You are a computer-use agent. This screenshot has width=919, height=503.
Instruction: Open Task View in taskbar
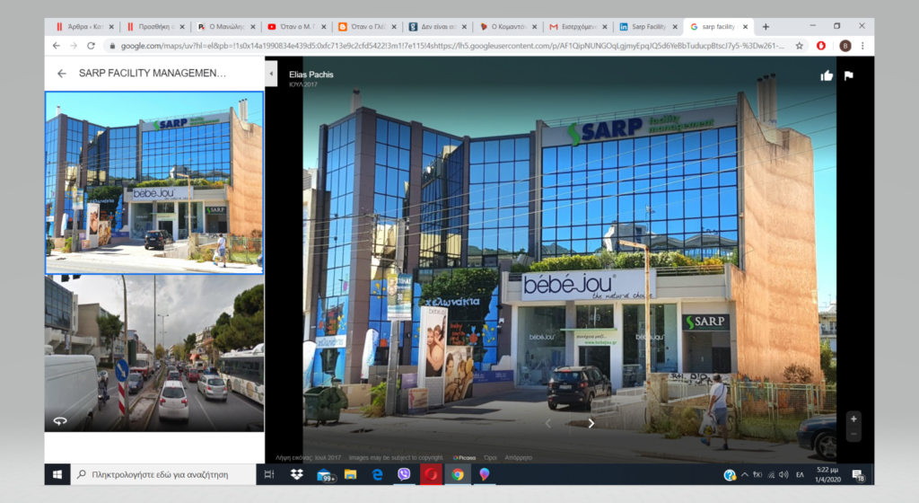pyautogui.click(x=269, y=474)
